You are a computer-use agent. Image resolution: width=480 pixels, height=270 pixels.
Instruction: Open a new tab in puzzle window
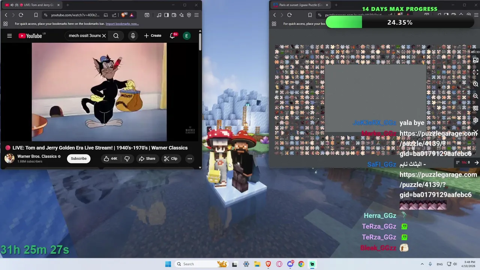tap(336, 5)
